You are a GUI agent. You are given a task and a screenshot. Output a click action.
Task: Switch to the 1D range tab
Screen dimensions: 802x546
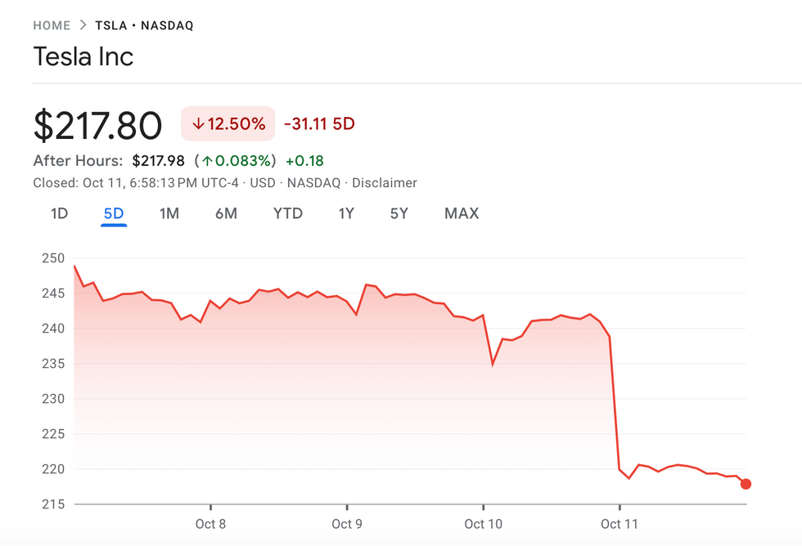click(x=59, y=213)
